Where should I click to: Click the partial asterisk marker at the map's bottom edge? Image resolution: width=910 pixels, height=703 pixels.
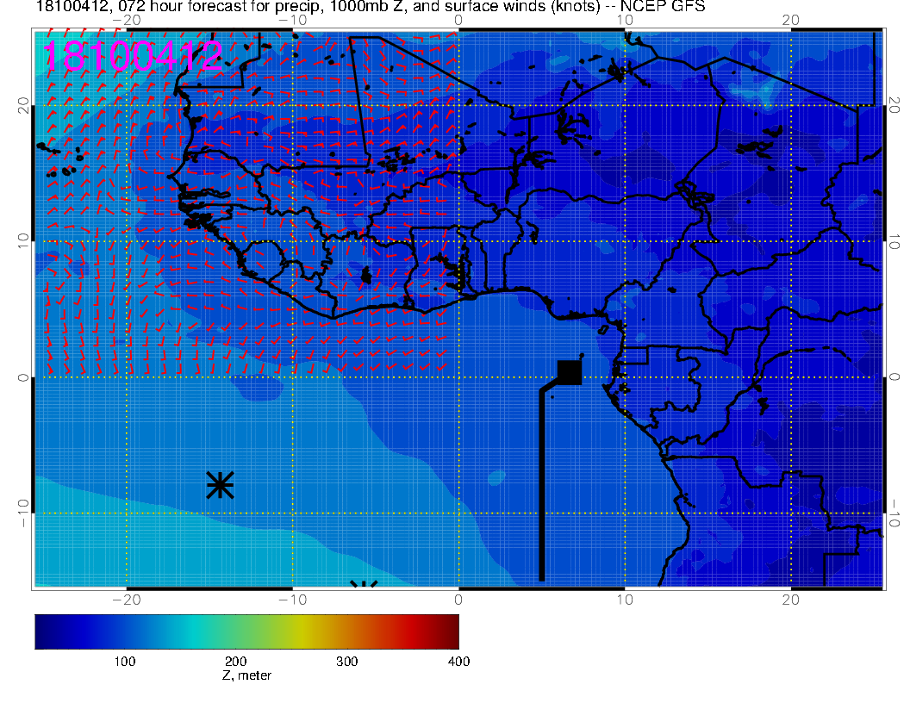[x=365, y=585]
